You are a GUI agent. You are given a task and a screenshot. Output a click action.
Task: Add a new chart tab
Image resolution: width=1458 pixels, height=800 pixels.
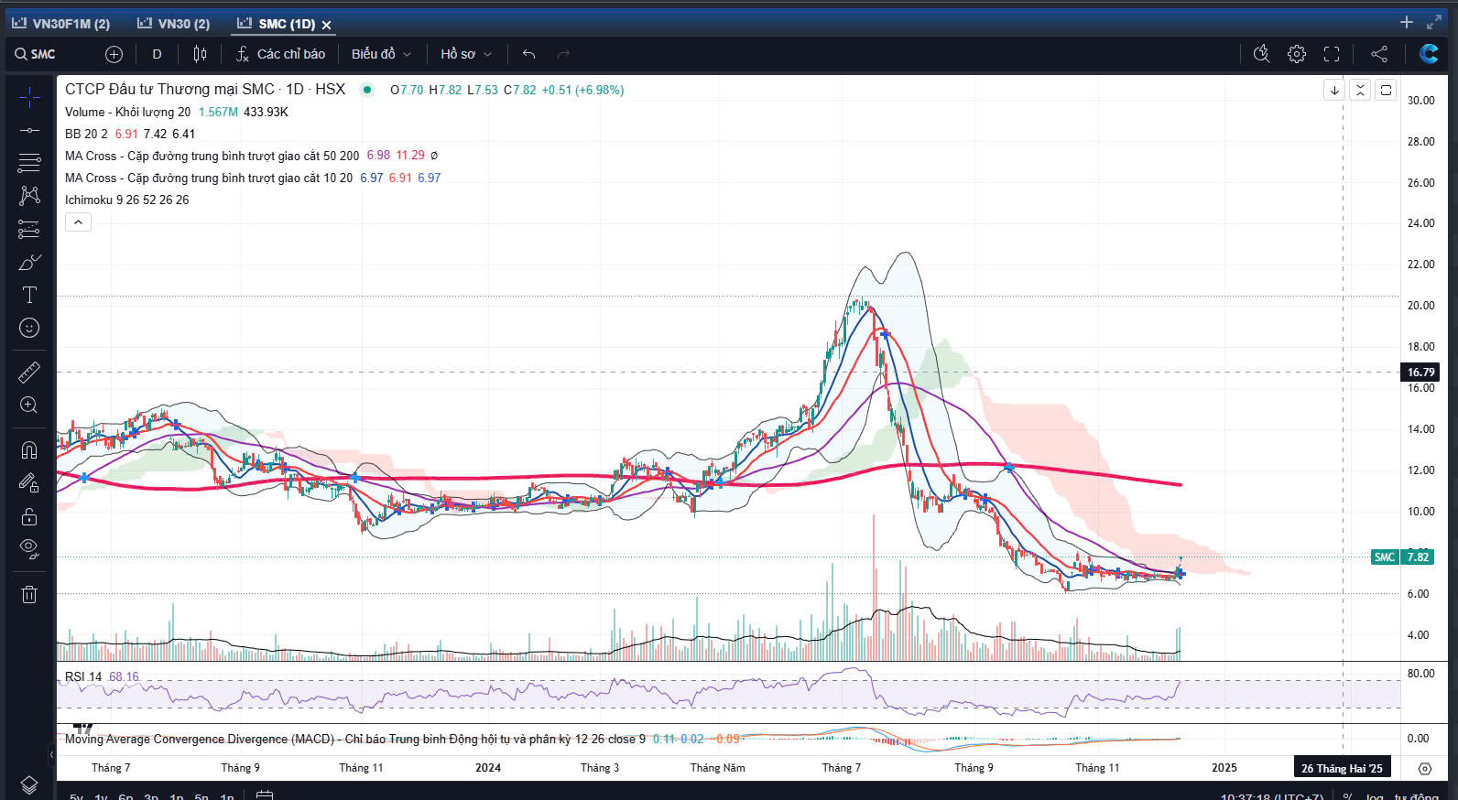(1407, 22)
